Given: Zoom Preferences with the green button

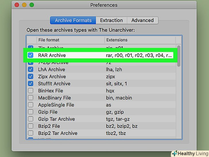Looking at the screenshot, I should pyautogui.click(x=32, y=5).
